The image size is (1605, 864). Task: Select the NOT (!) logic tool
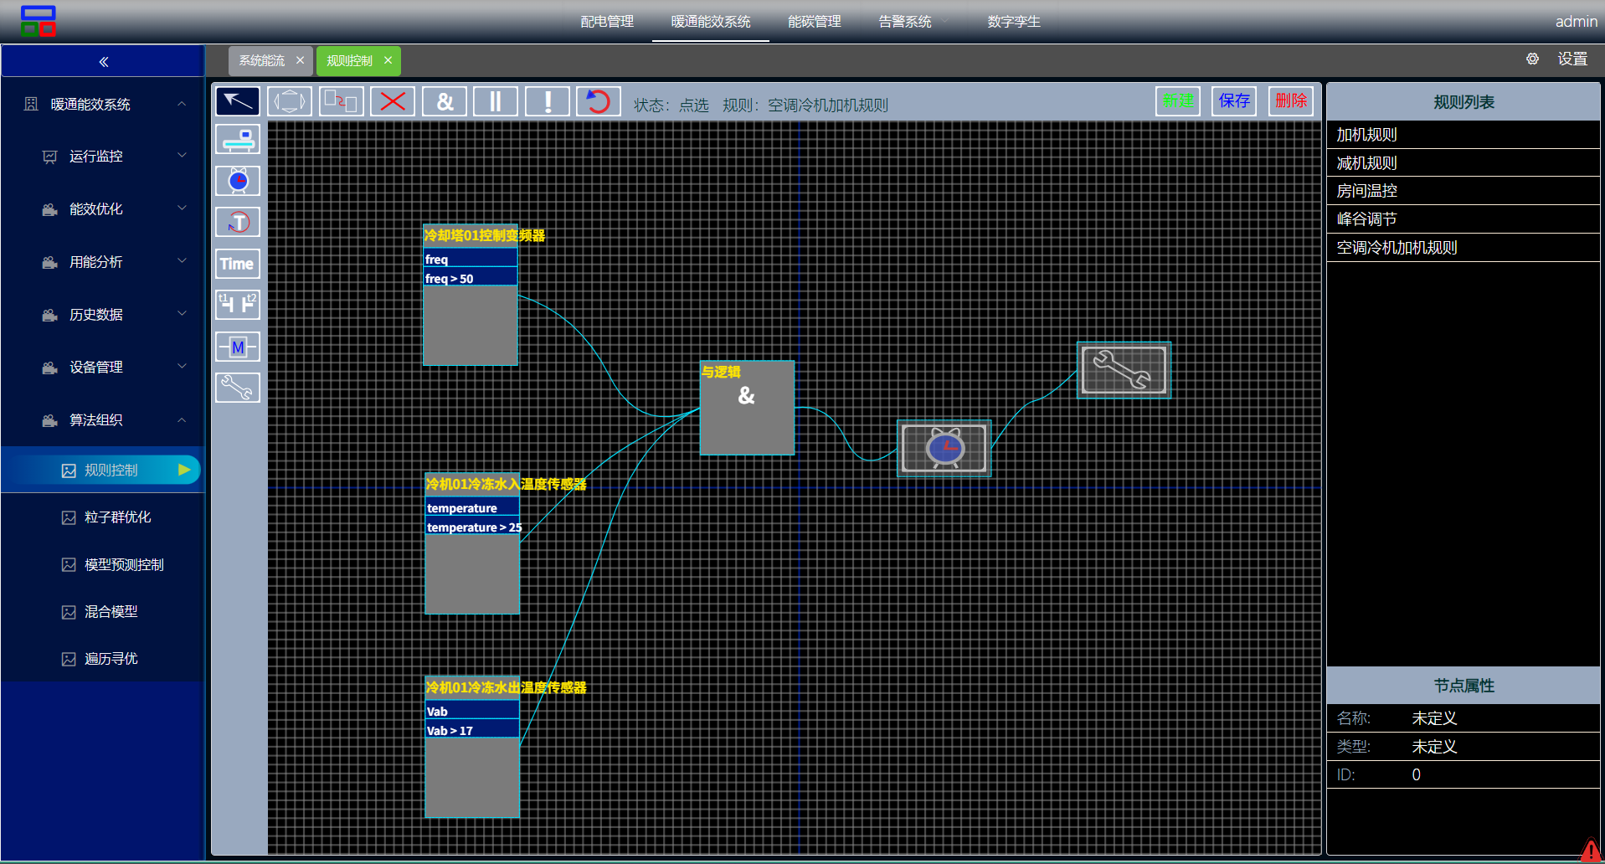pyautogui.click(x=548, y=101)
